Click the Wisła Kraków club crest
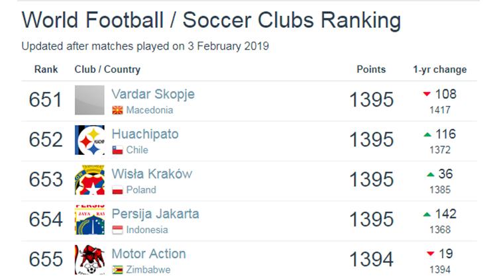Image resolution: width=497 pixels, height=280 pixels. tap(89, 179)
